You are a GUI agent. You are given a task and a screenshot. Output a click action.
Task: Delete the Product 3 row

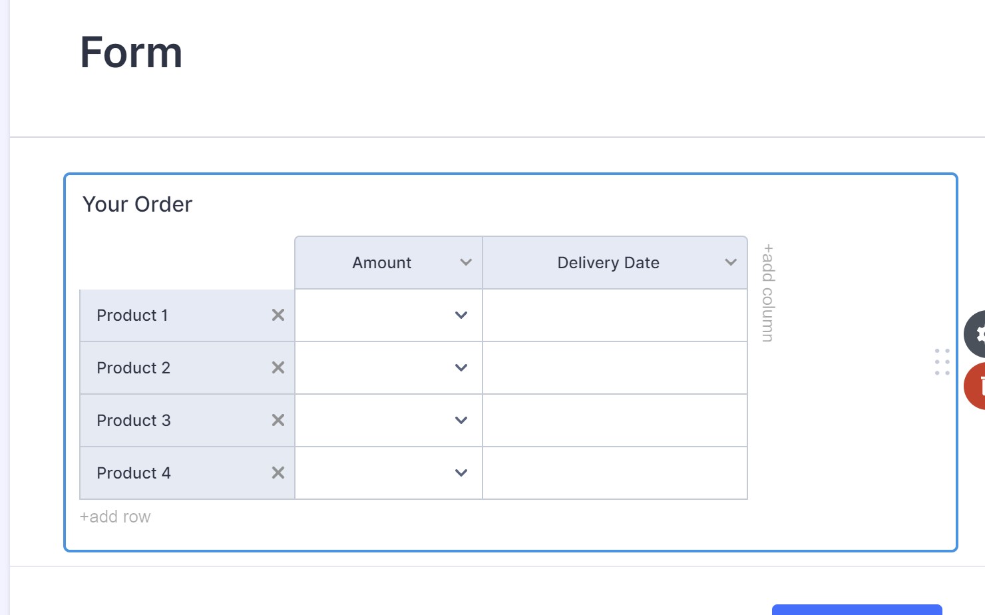278,421
